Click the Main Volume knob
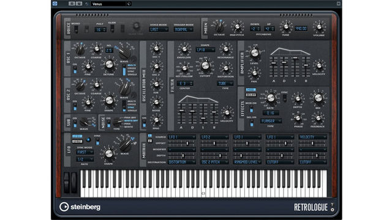Image resolution: width=392 pixels, height=220 pixels. point(319,28)
